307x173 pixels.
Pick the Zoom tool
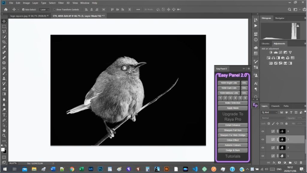click(x=4, y=136)
